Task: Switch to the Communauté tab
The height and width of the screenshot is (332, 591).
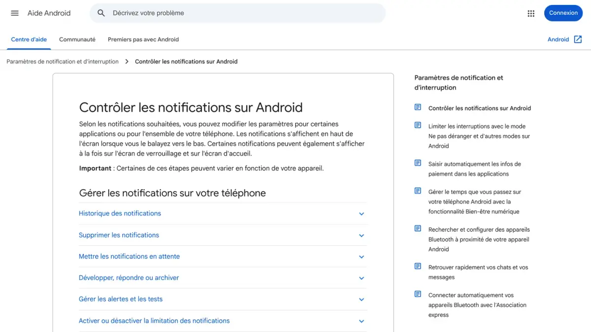Action: [x=77, y=39]
